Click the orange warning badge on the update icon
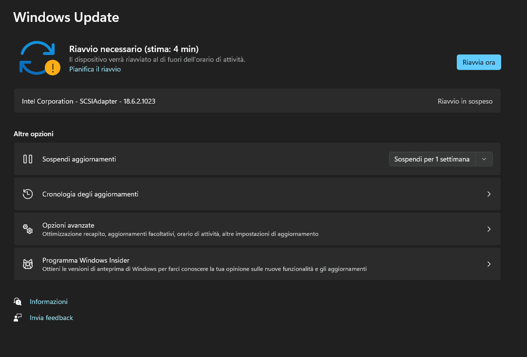The width and height of the screenshot is (527, 357). 52,68
